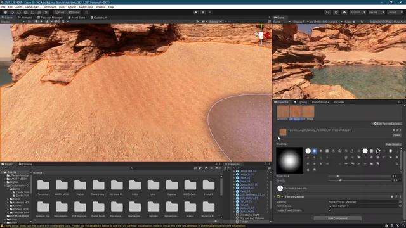Viewport: 406px width, 228px height.
Task: Open the GameObject menu
Action: (32, 7)
